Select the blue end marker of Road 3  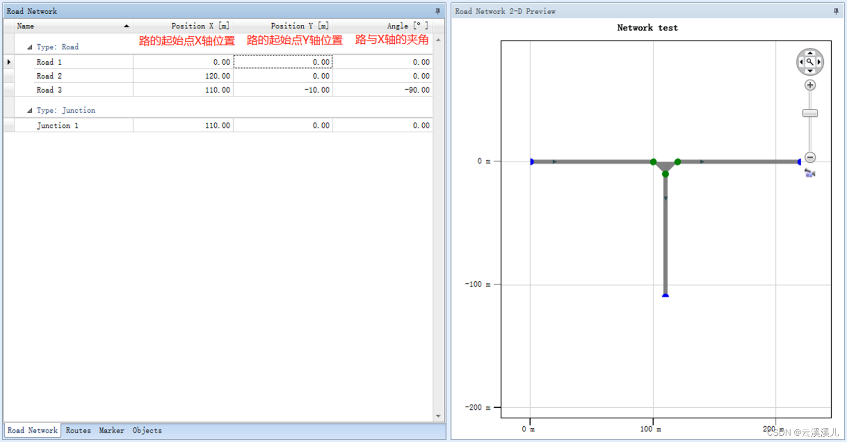tap(665, 296)
